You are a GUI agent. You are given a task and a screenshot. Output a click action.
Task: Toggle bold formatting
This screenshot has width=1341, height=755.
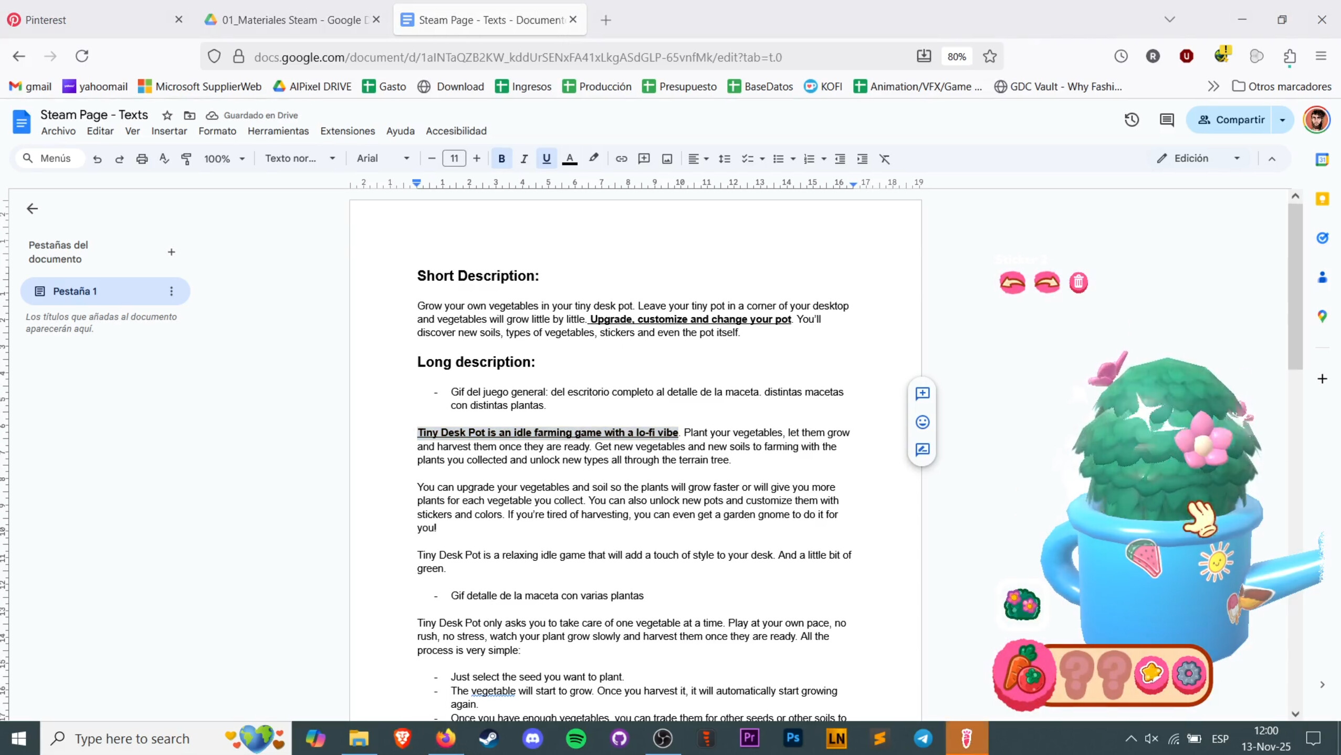pyautogui.click(x=501, y=159)
